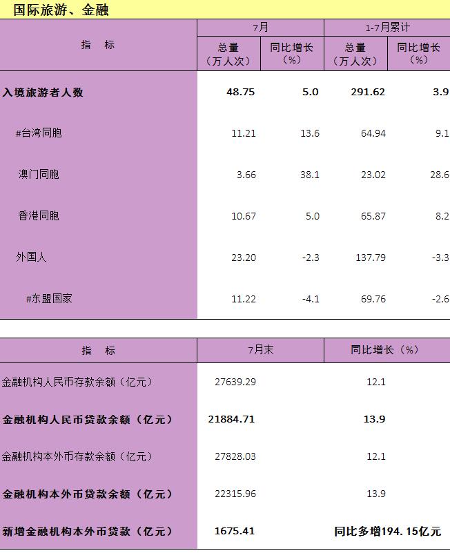Screen dimensions: 450x553
Task: Click the value 27639.29
Action: point(235,382)
